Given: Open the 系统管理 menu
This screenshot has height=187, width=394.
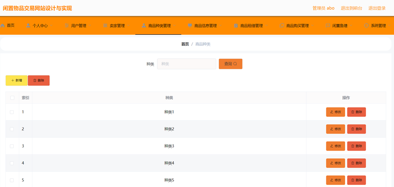Looking at the screenshot, I should click(378, 25).
